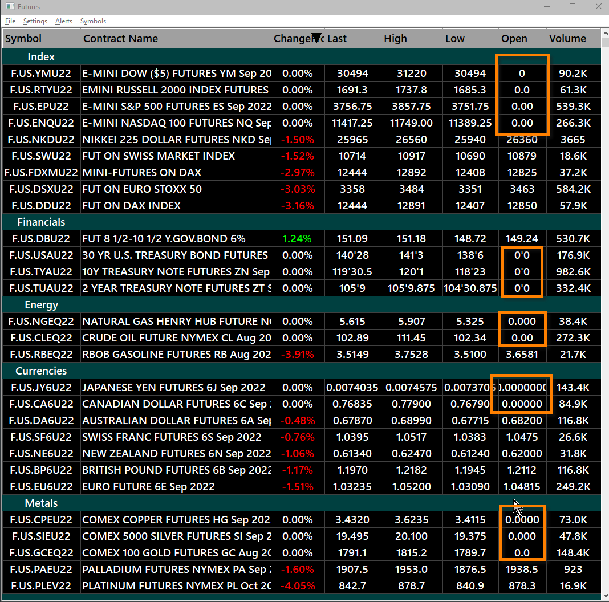This screenshot has height=602, width=609.
Task: Select symbol F.US.DDU22
Action: point(41,205)
